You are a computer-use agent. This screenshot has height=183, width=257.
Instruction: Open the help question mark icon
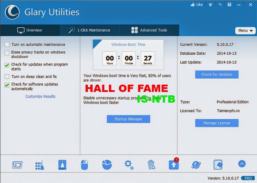(229, 5)
